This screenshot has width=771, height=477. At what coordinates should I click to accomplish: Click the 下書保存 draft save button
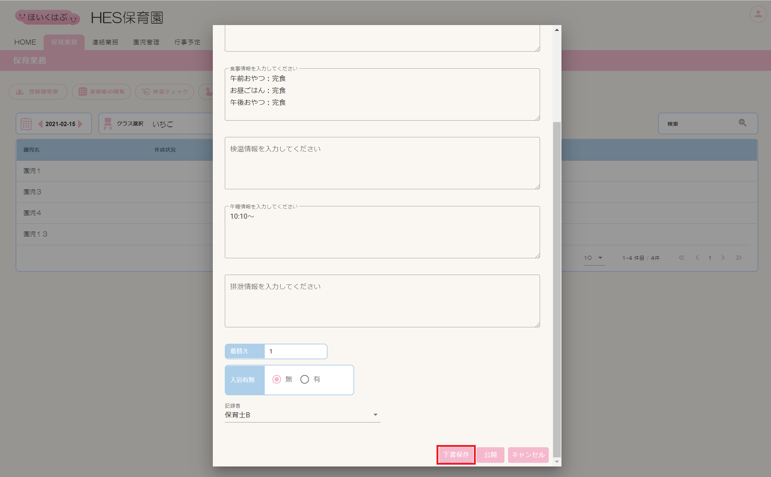pos(456,454)
